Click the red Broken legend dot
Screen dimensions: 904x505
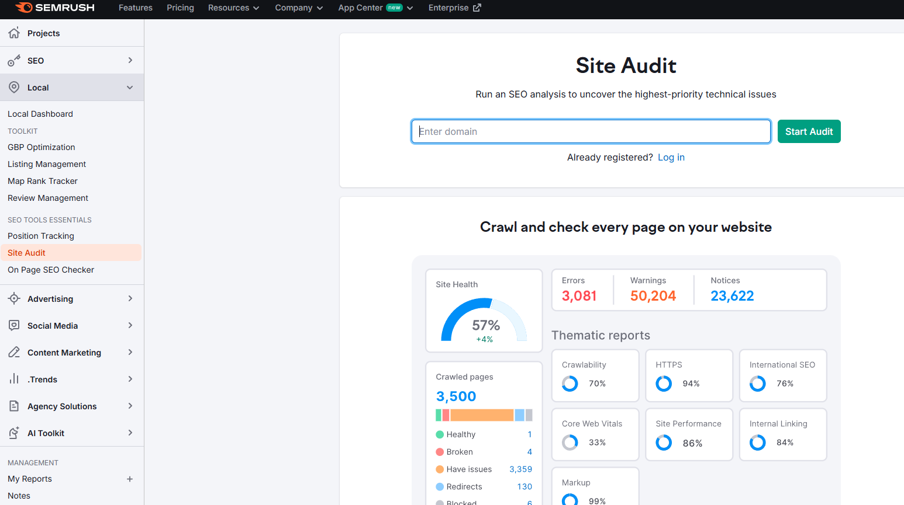tap(440, 452)
